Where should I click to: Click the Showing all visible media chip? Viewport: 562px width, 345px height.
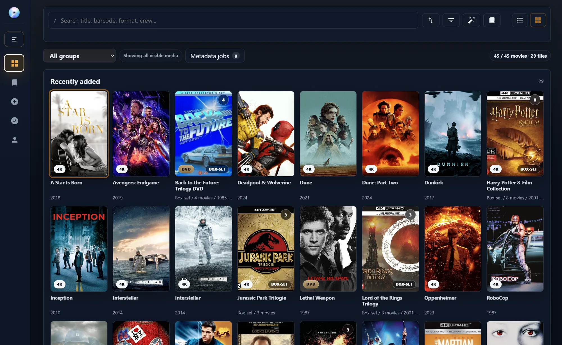pyautogui.click(x=151, y=56)
